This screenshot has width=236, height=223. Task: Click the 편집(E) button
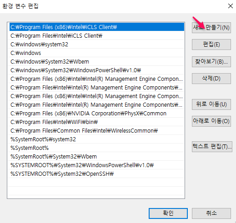211,45
